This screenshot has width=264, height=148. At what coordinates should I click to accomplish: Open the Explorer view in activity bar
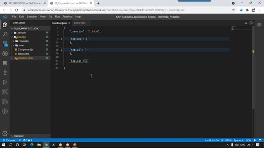tap(5, 25)
